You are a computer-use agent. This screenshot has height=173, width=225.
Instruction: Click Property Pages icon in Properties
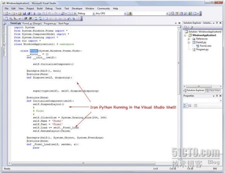coord(195,106)
